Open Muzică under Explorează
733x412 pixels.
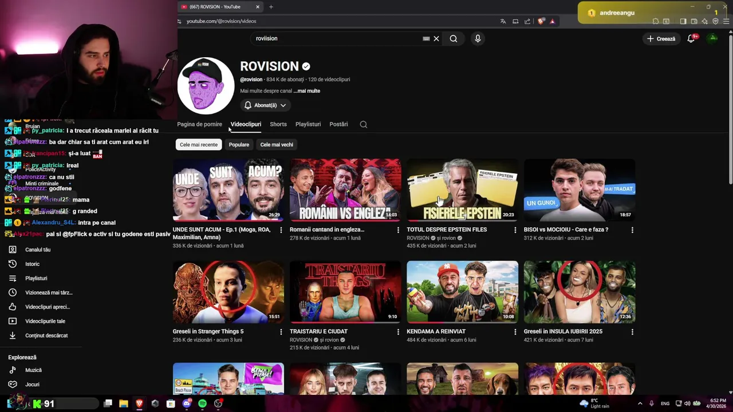(33, 370)
